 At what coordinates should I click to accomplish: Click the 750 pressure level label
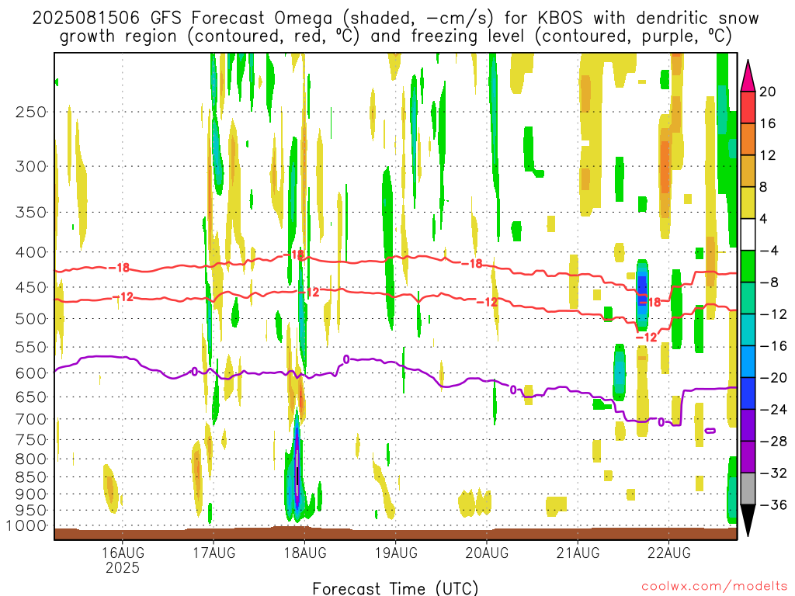pos(31,440)
